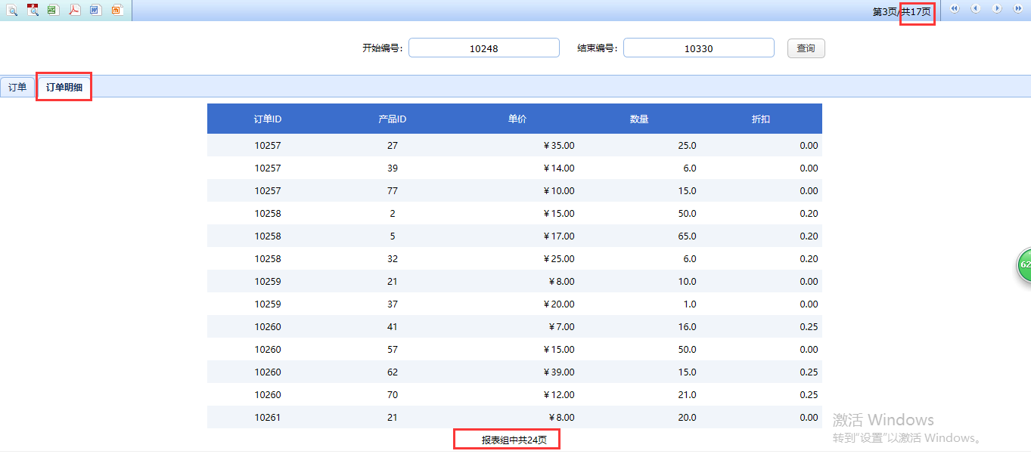Jump to the first page
This screenshot has width=1031, height=454.
point(955,9)
